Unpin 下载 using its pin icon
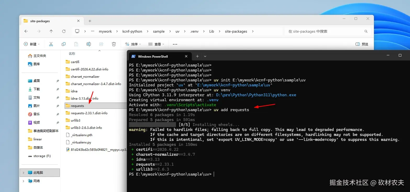This screenshot has height=192, width=410. tap(58, 89)
